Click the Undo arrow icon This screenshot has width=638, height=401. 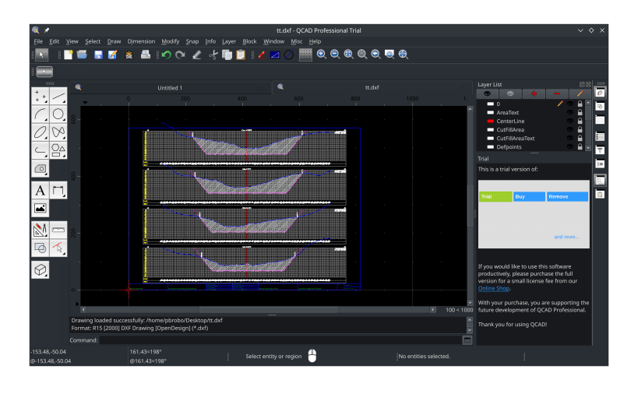pos(166,55)
